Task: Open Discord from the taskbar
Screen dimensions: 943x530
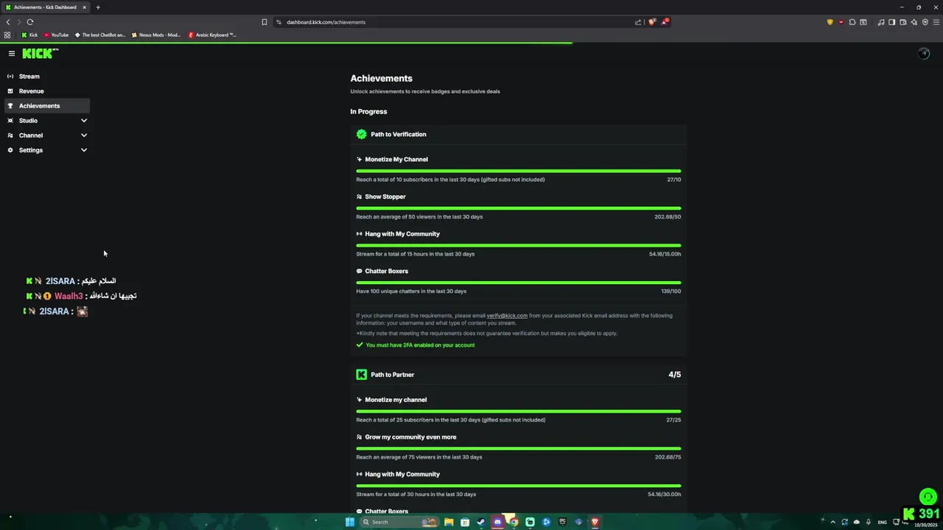Action: 497,522
